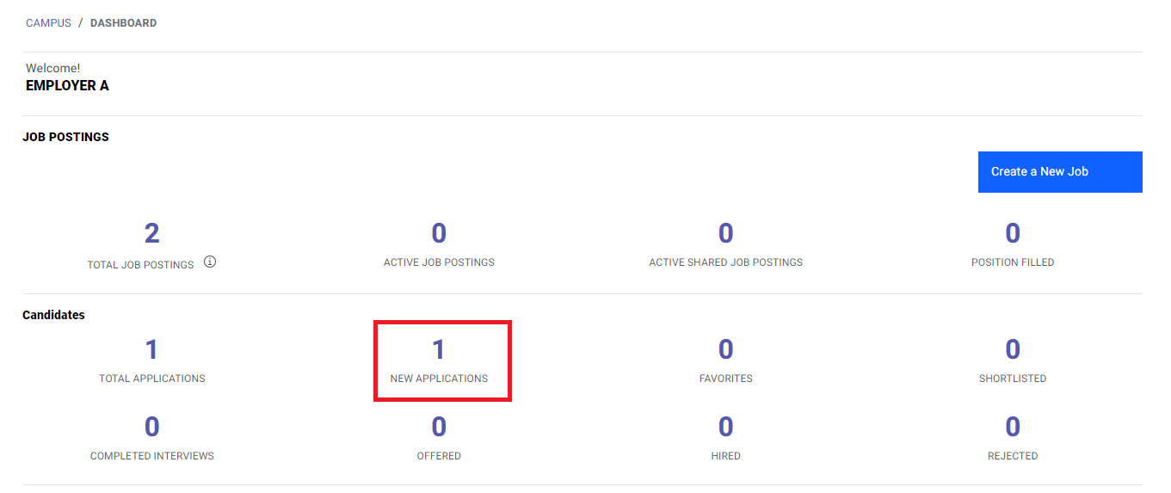Click the COMPLETED INTERVIEWS label
The image size is (1171, 493).
point(152,456)
